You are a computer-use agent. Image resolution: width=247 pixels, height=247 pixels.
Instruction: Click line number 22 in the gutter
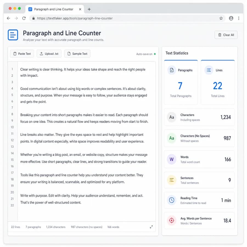(x=12, y=205)
